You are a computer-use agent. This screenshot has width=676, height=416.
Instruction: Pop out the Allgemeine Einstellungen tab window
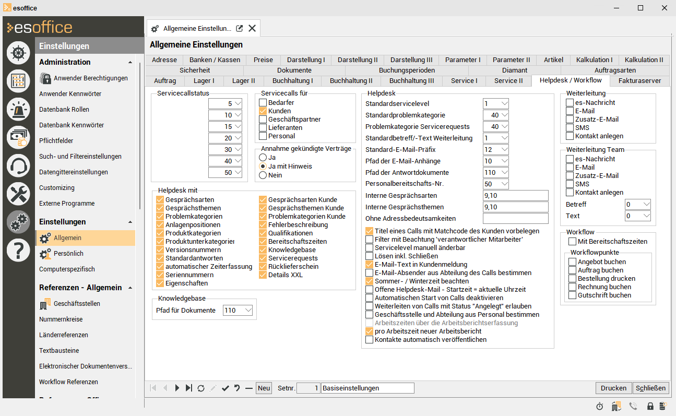click(240, 28)
